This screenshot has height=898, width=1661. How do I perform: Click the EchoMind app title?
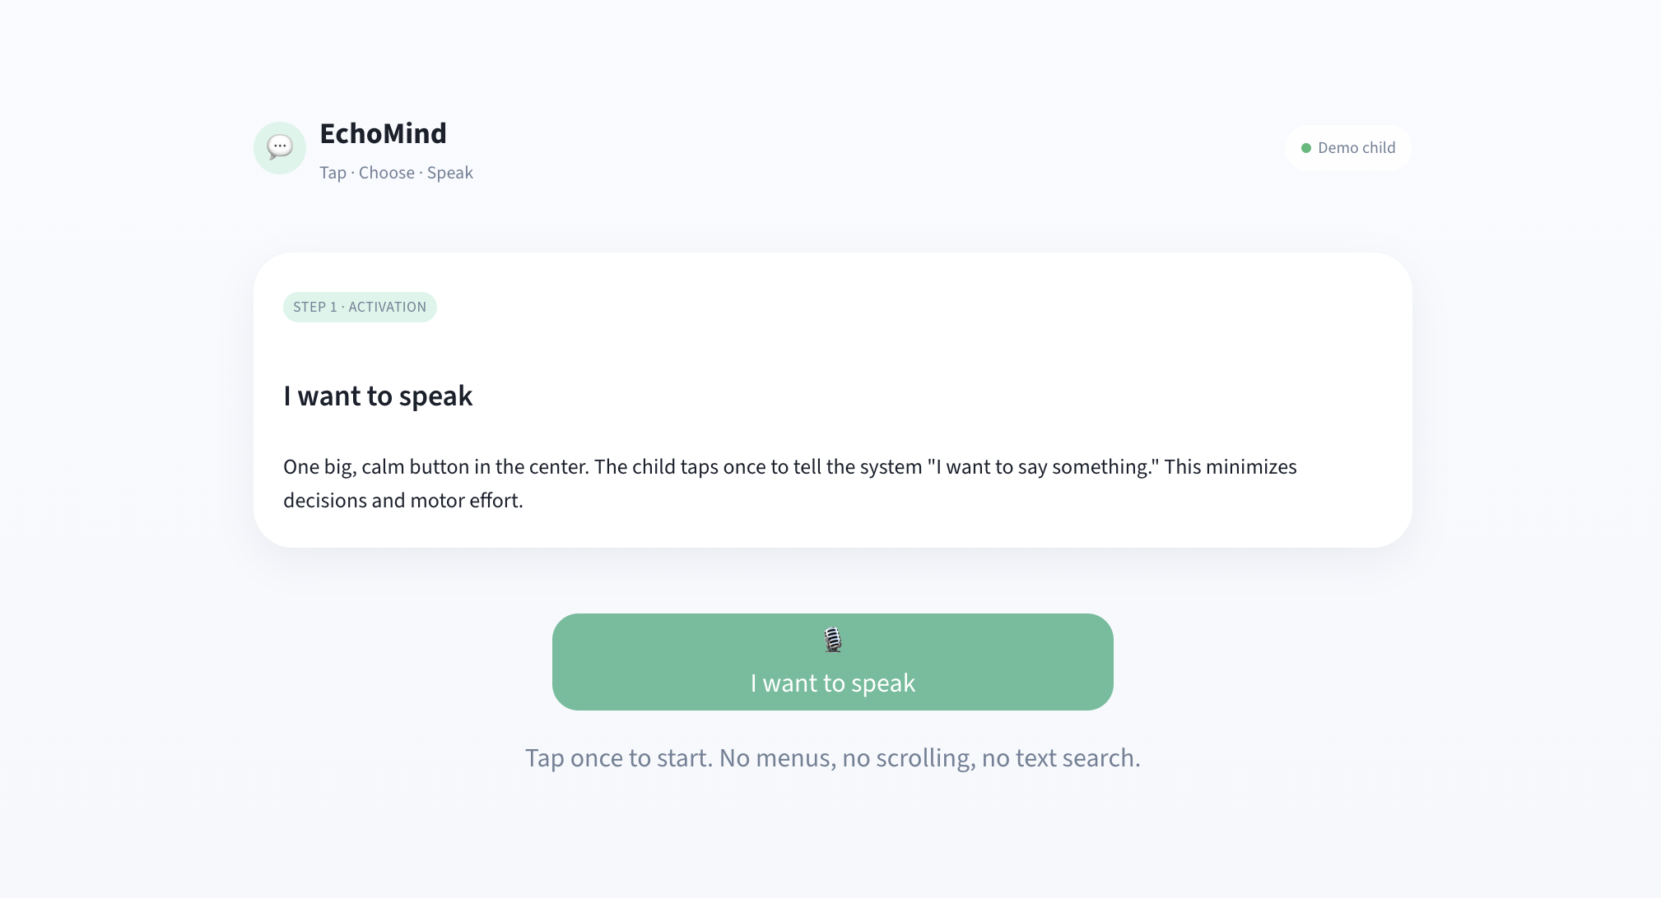(x=383, y=133)
